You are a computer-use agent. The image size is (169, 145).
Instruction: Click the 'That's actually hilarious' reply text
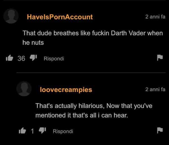click(x=94, y=111)
